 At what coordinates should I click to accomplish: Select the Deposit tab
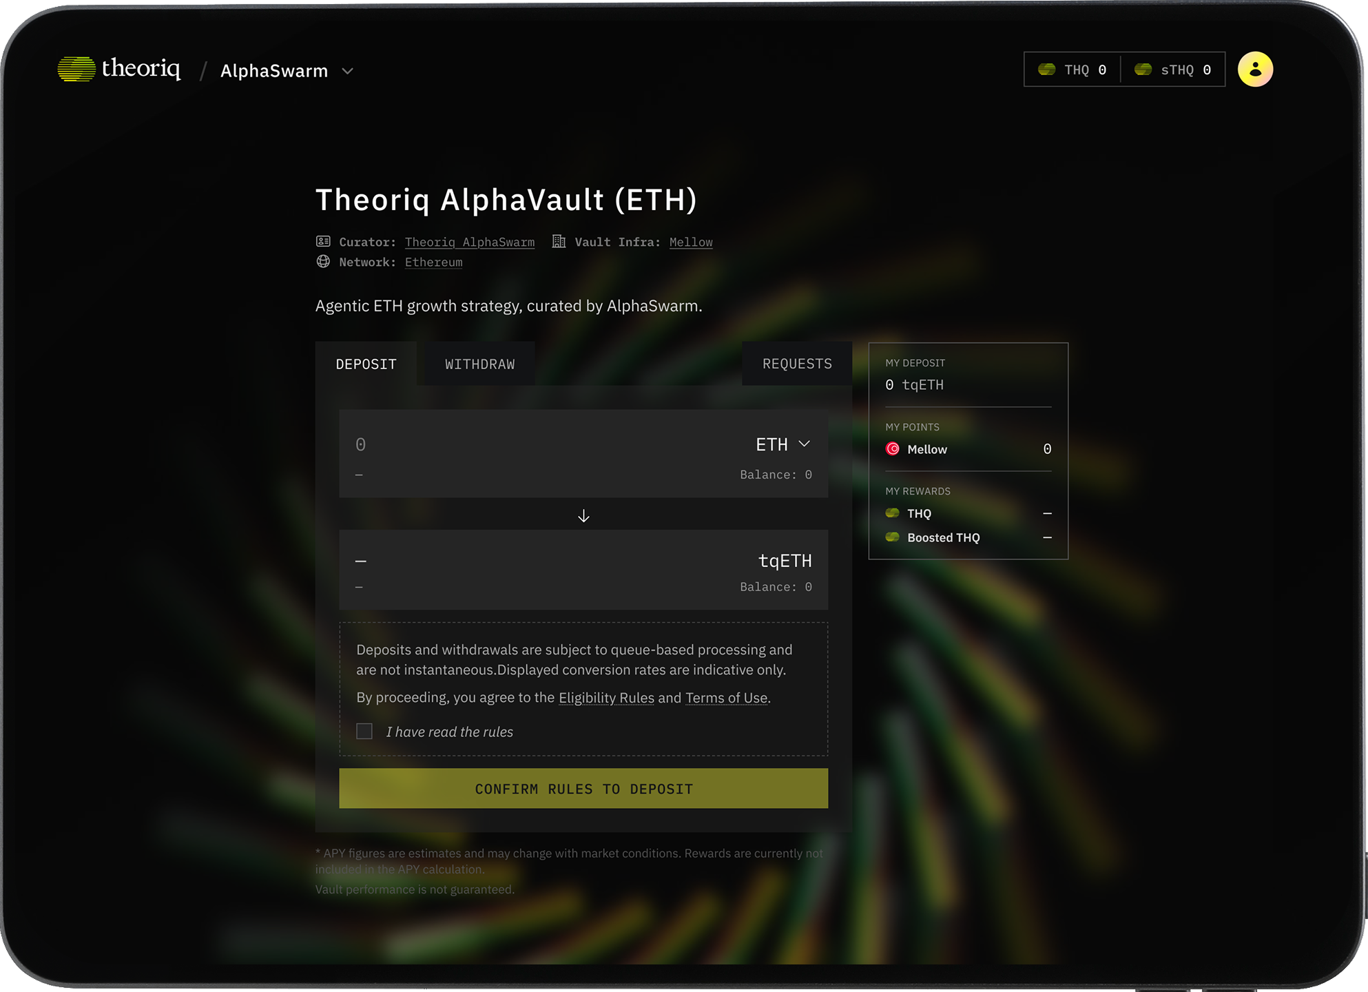click(x=366, y=364)
